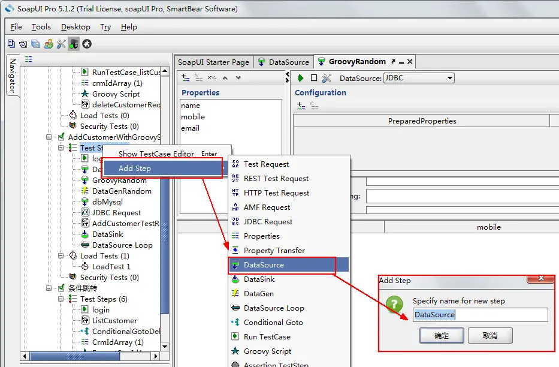Click the 取消 button in Add Step dialog

pos(490,336)
